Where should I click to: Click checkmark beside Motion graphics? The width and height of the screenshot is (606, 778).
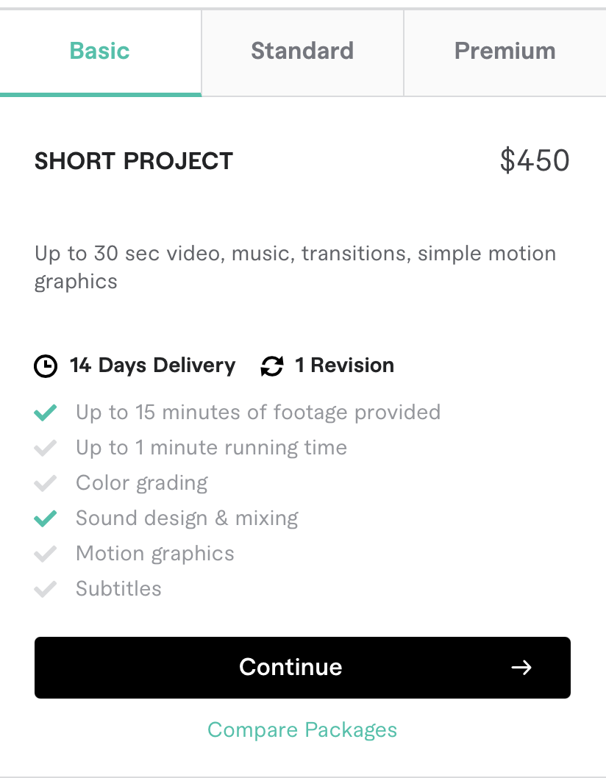(46, 554)
